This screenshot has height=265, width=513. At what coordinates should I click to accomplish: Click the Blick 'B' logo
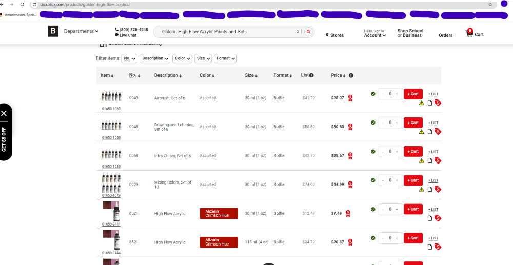53,32
